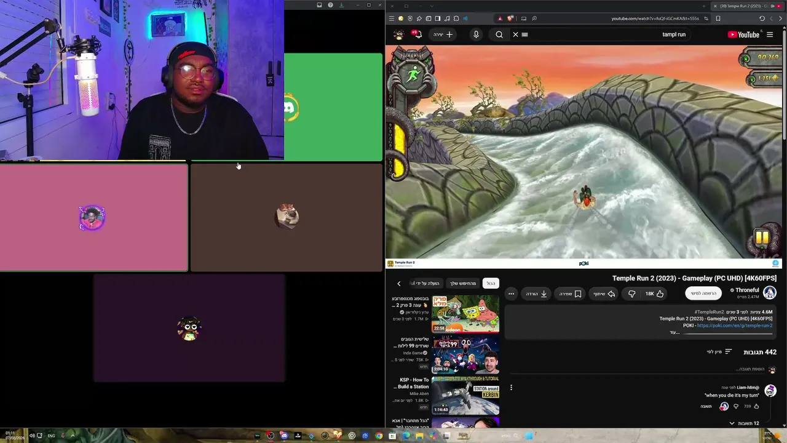
Task: Open the YouTube create (+) button
Action: [443, 34]
